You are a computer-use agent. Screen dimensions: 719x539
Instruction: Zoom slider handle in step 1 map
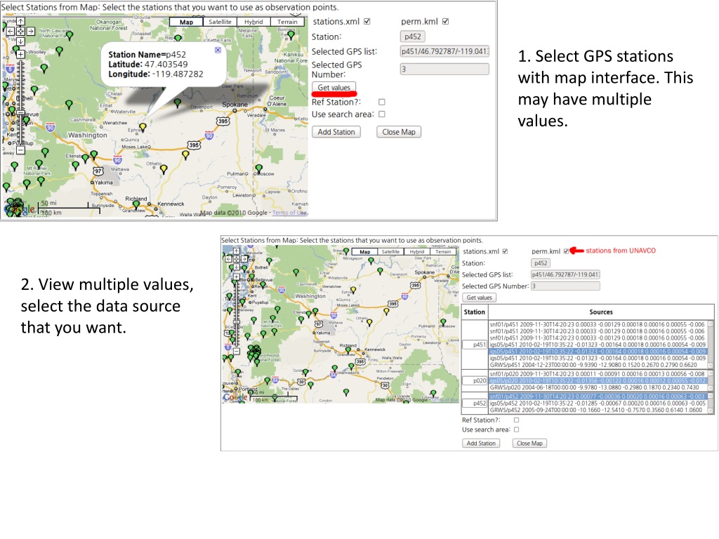coord(20,112)
